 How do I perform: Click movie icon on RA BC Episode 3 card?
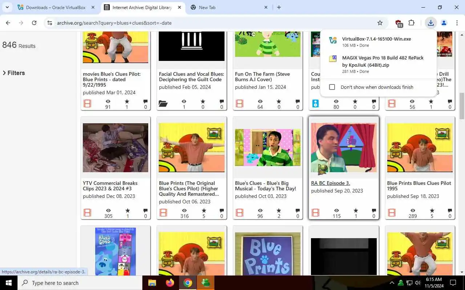tap(315, 213)
